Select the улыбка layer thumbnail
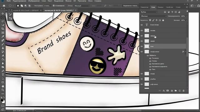Image resolution: width=200 pixels, height=112 pixels. pyautogui.click(x=147, y=79)
